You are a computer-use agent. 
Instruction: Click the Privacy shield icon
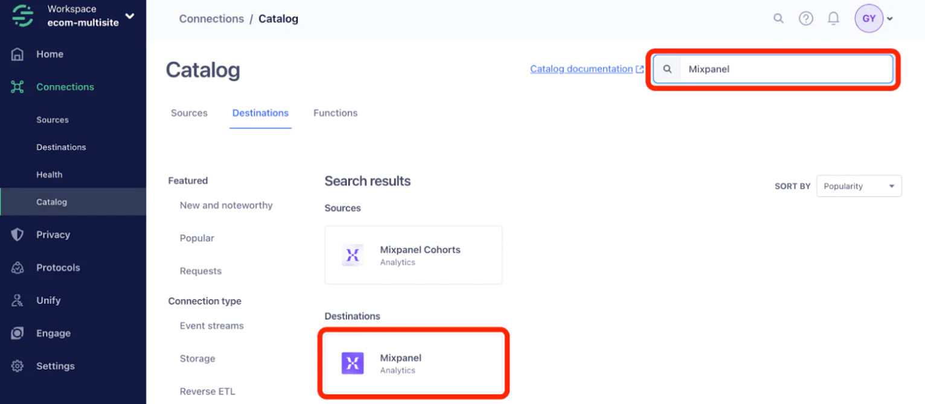pos(18,235)
